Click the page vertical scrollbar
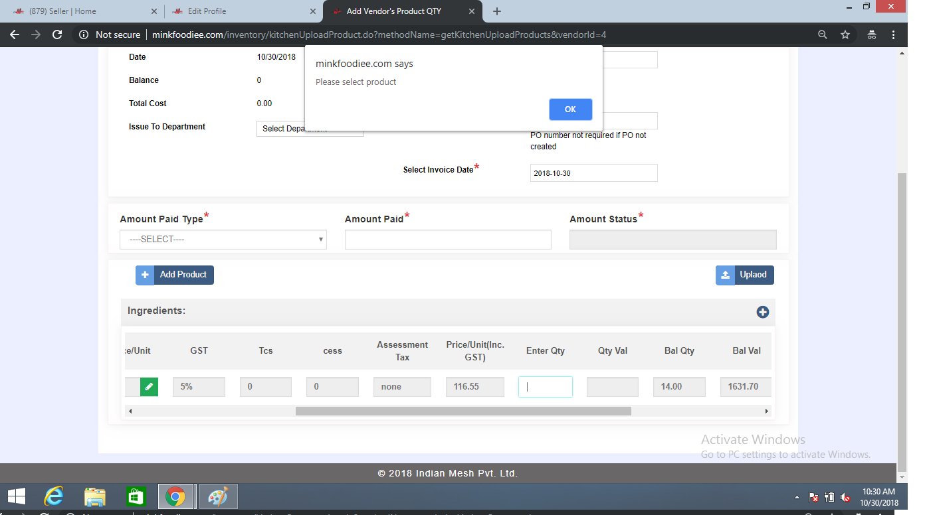 click(x=902, y=322)
